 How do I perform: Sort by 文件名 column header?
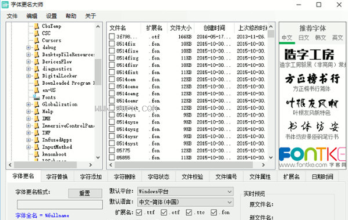point(118,28)
